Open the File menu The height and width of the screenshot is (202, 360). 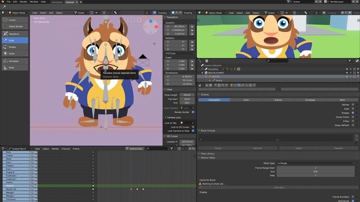[8, 2]
